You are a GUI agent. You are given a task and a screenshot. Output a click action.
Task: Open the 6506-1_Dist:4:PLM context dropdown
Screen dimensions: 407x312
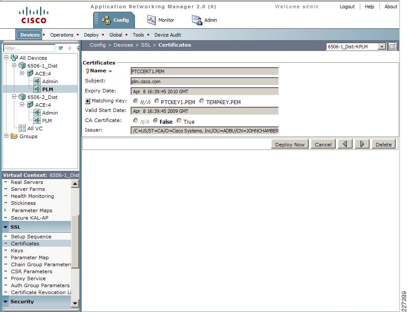[x=382, y=47]
